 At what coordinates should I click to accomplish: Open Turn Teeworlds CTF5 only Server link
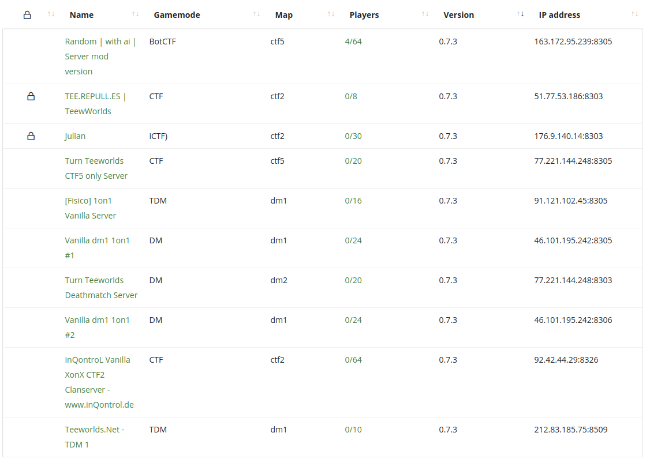tap(96, 168)
